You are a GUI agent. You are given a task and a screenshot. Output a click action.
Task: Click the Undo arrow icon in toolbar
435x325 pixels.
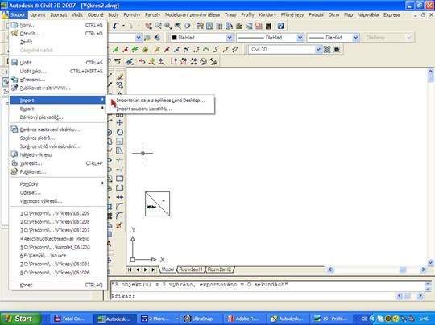[116, 26]
